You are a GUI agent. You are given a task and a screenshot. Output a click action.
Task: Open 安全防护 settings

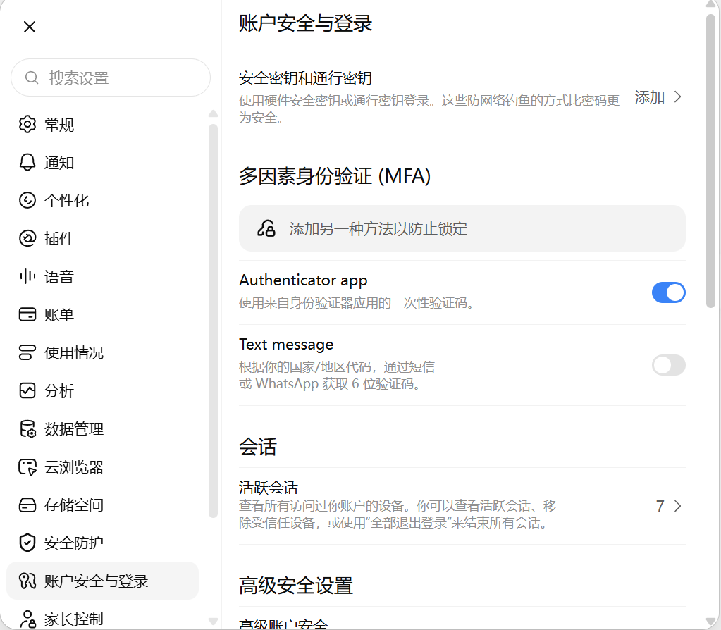coord(102,543)
